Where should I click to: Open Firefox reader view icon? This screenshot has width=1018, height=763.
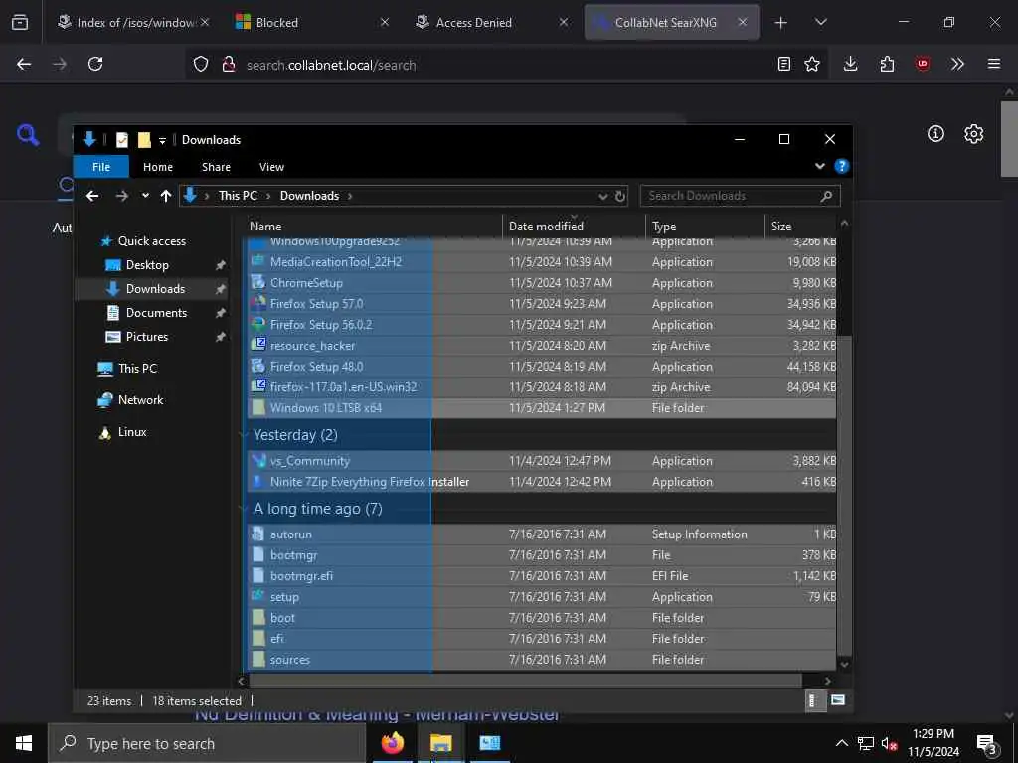[784, 64]
